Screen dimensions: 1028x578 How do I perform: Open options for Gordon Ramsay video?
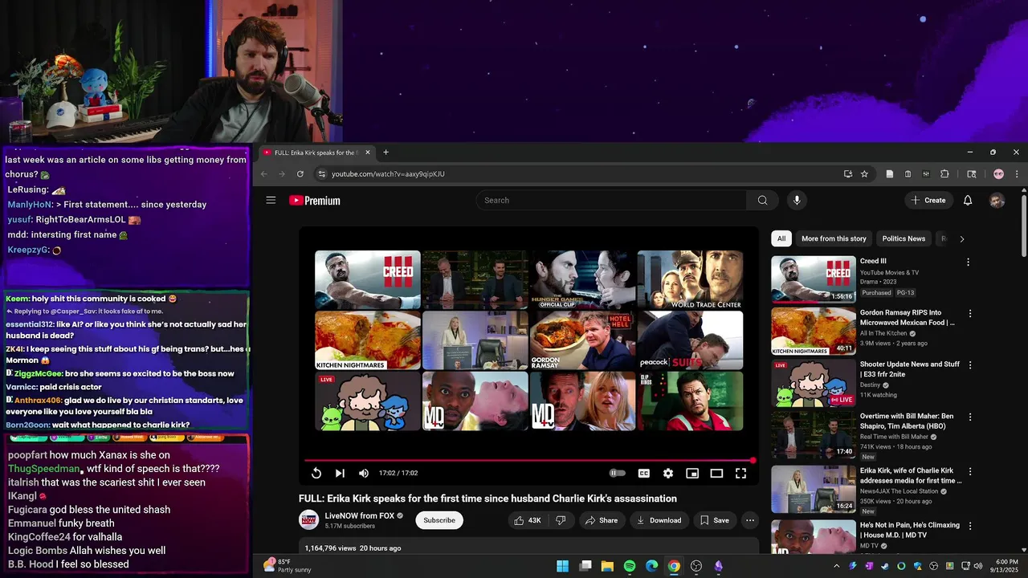970,314
